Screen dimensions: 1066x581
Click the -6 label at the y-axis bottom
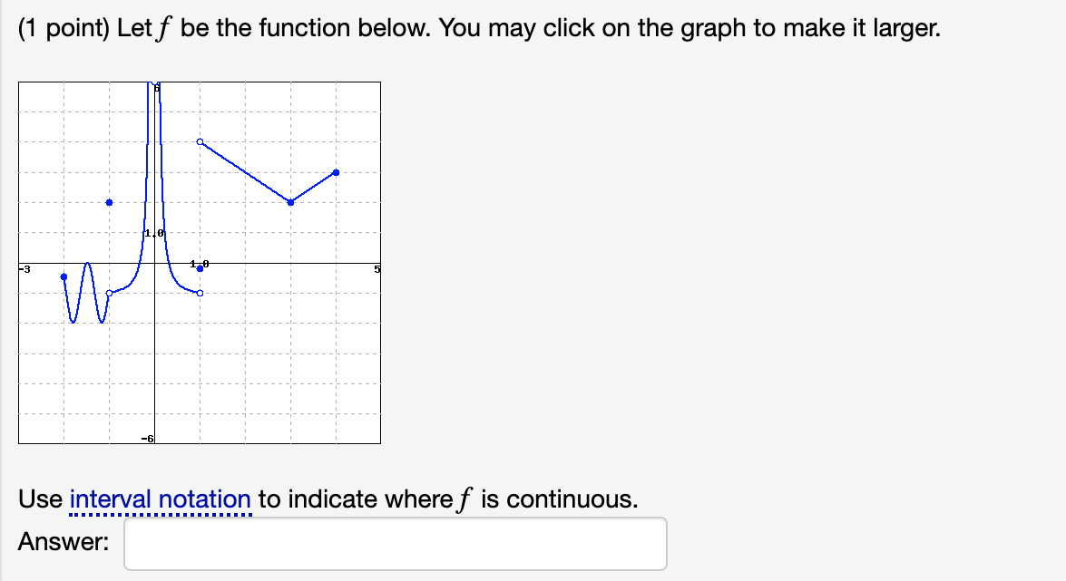[x=148, y=439]
